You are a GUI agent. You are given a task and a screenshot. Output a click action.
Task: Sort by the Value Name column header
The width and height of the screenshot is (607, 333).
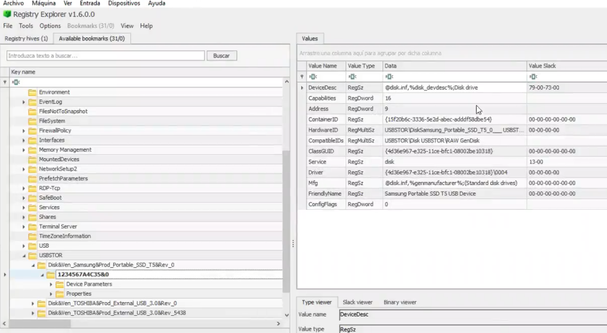tap(326, 66)
